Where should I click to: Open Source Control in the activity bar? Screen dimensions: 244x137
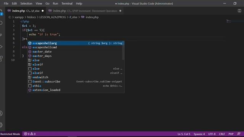pos(1,35)
